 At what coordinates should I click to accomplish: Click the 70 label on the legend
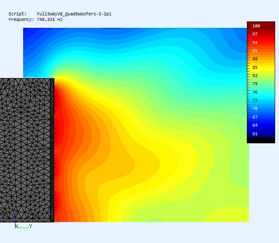[255, 109]
